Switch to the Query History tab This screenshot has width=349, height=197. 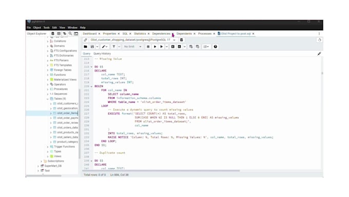coord(102,54)
